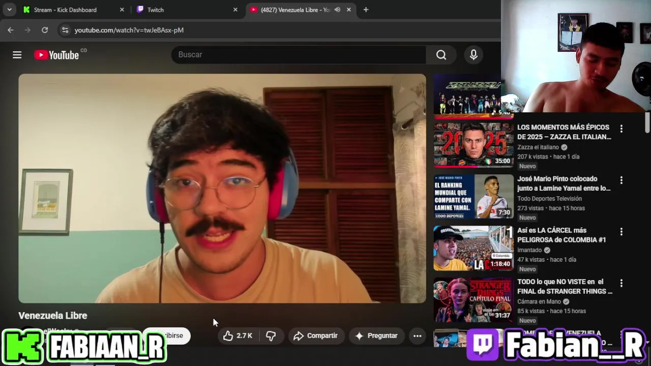This screenshot has height=366, width=651.
Task: Open options menu for Stranger Things video
Action: tap(621, 283)
